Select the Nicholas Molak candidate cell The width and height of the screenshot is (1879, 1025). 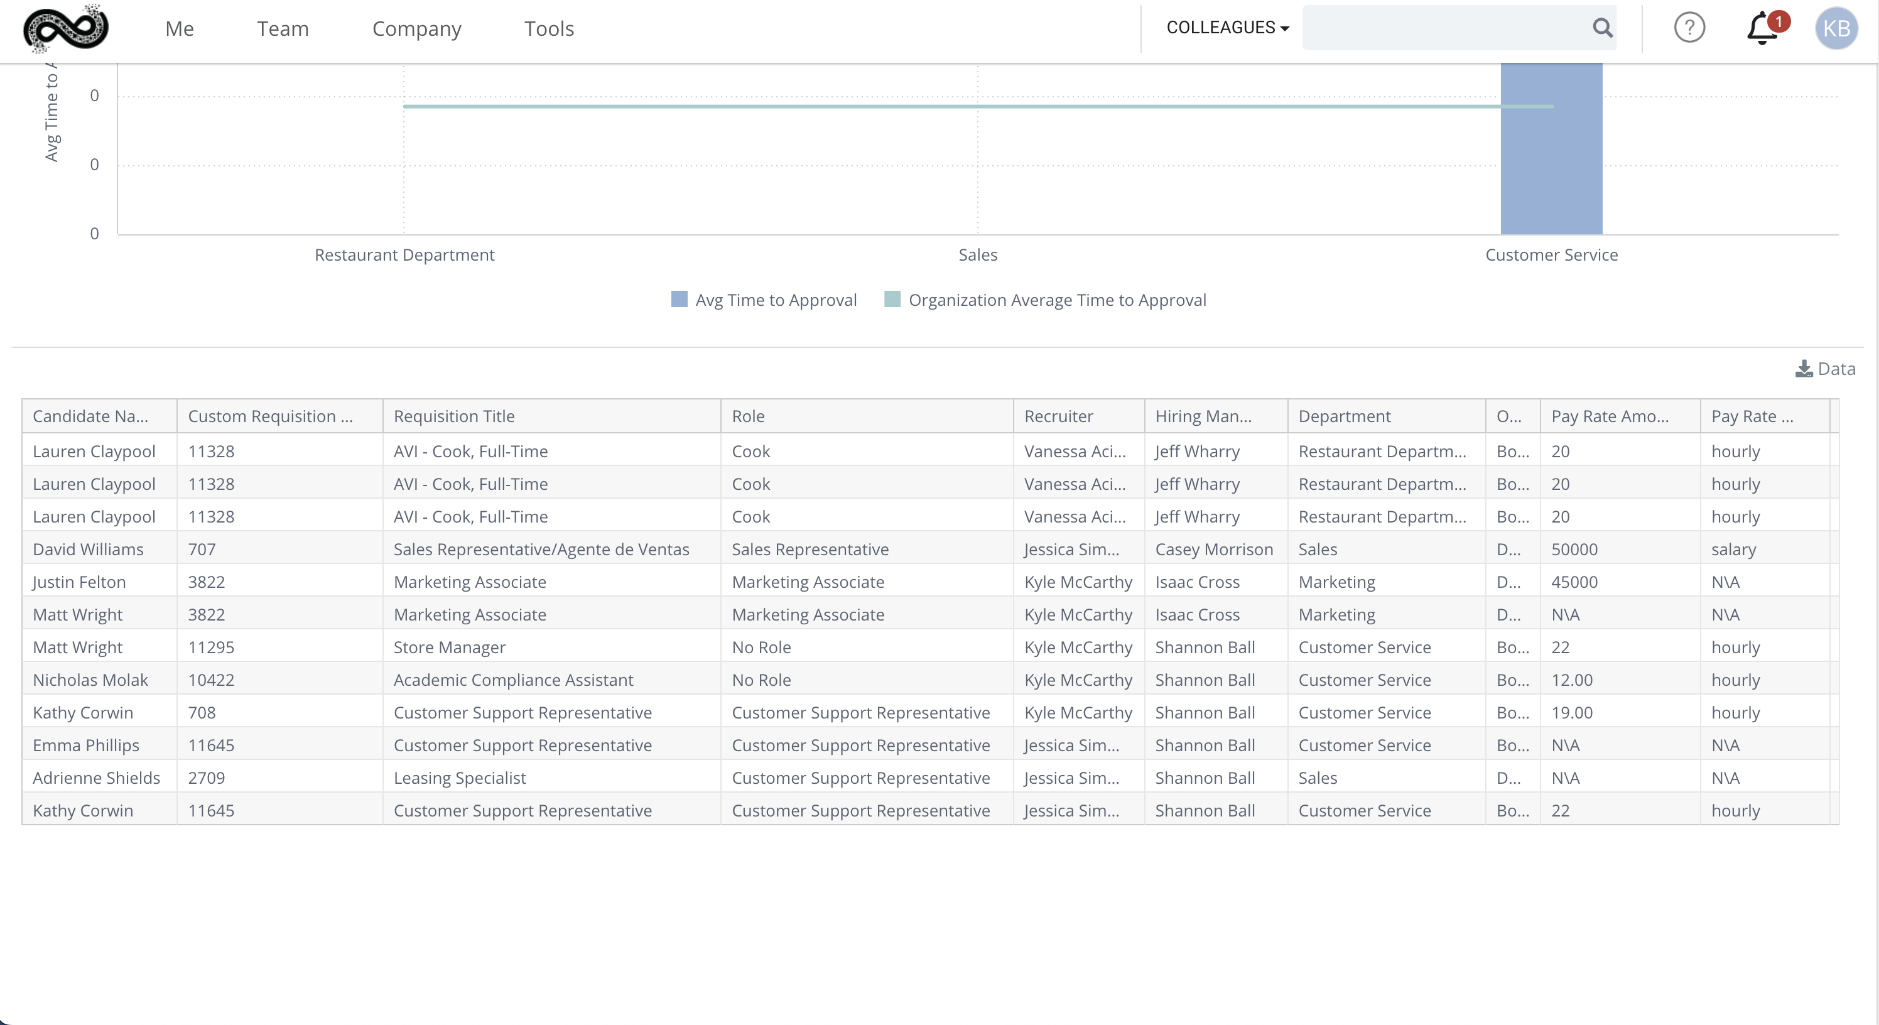coord(99,679)
